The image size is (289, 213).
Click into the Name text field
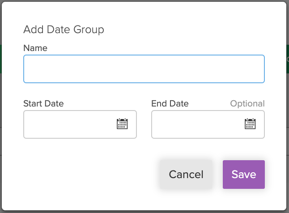tap(144, 69)
